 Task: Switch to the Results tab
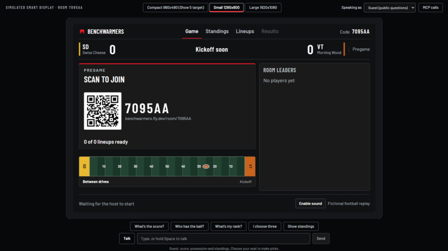click(x=270, y=32)
